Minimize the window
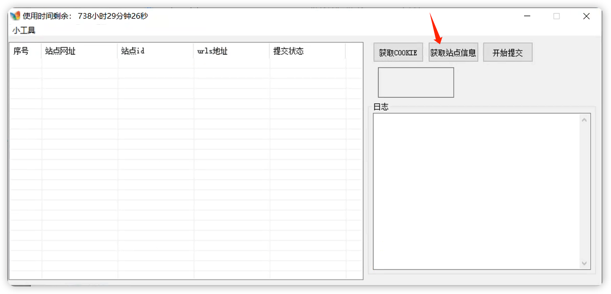 tap(527, 16)
